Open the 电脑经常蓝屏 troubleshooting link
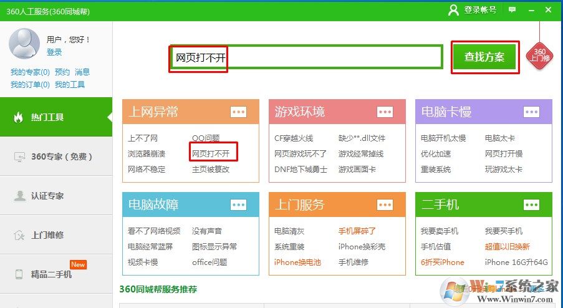Image resolution: width=563 pixels, height=308 pixels. pos(150,246)
